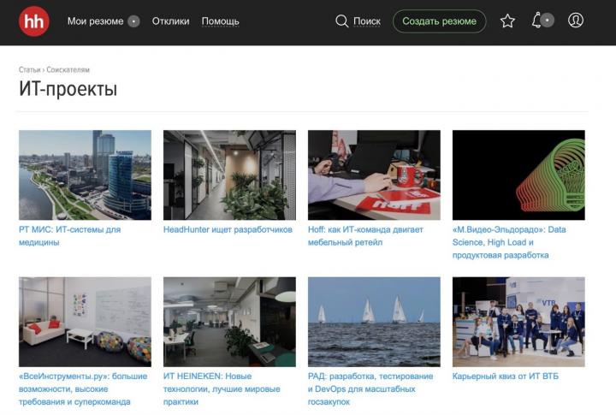
Task: Click the hh logo in the header
Action: pos(33,21)
